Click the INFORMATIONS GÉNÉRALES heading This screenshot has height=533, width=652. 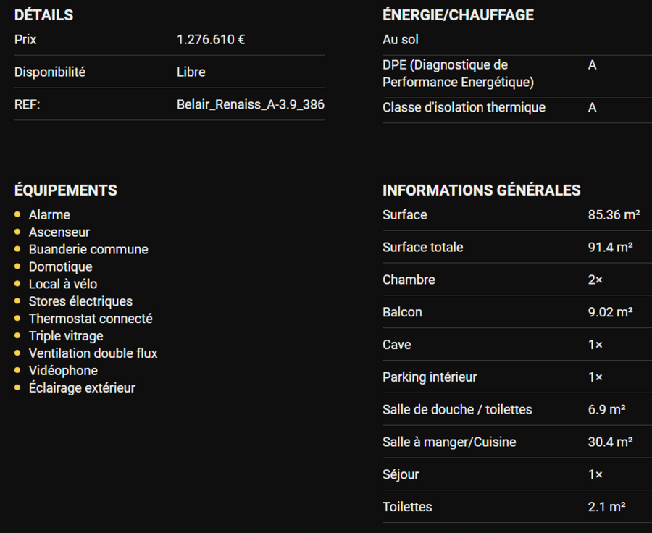482,190
